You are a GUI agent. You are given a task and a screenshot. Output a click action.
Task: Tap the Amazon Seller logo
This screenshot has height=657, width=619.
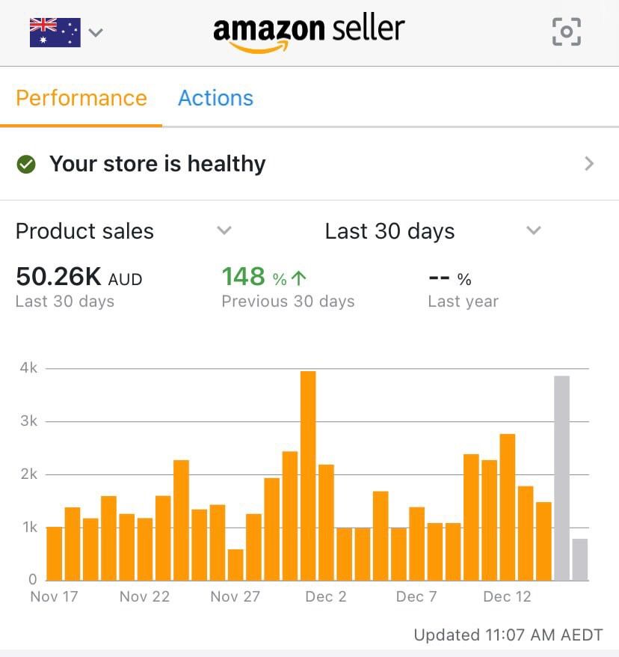pyautogui.click(x=309, y=32)
